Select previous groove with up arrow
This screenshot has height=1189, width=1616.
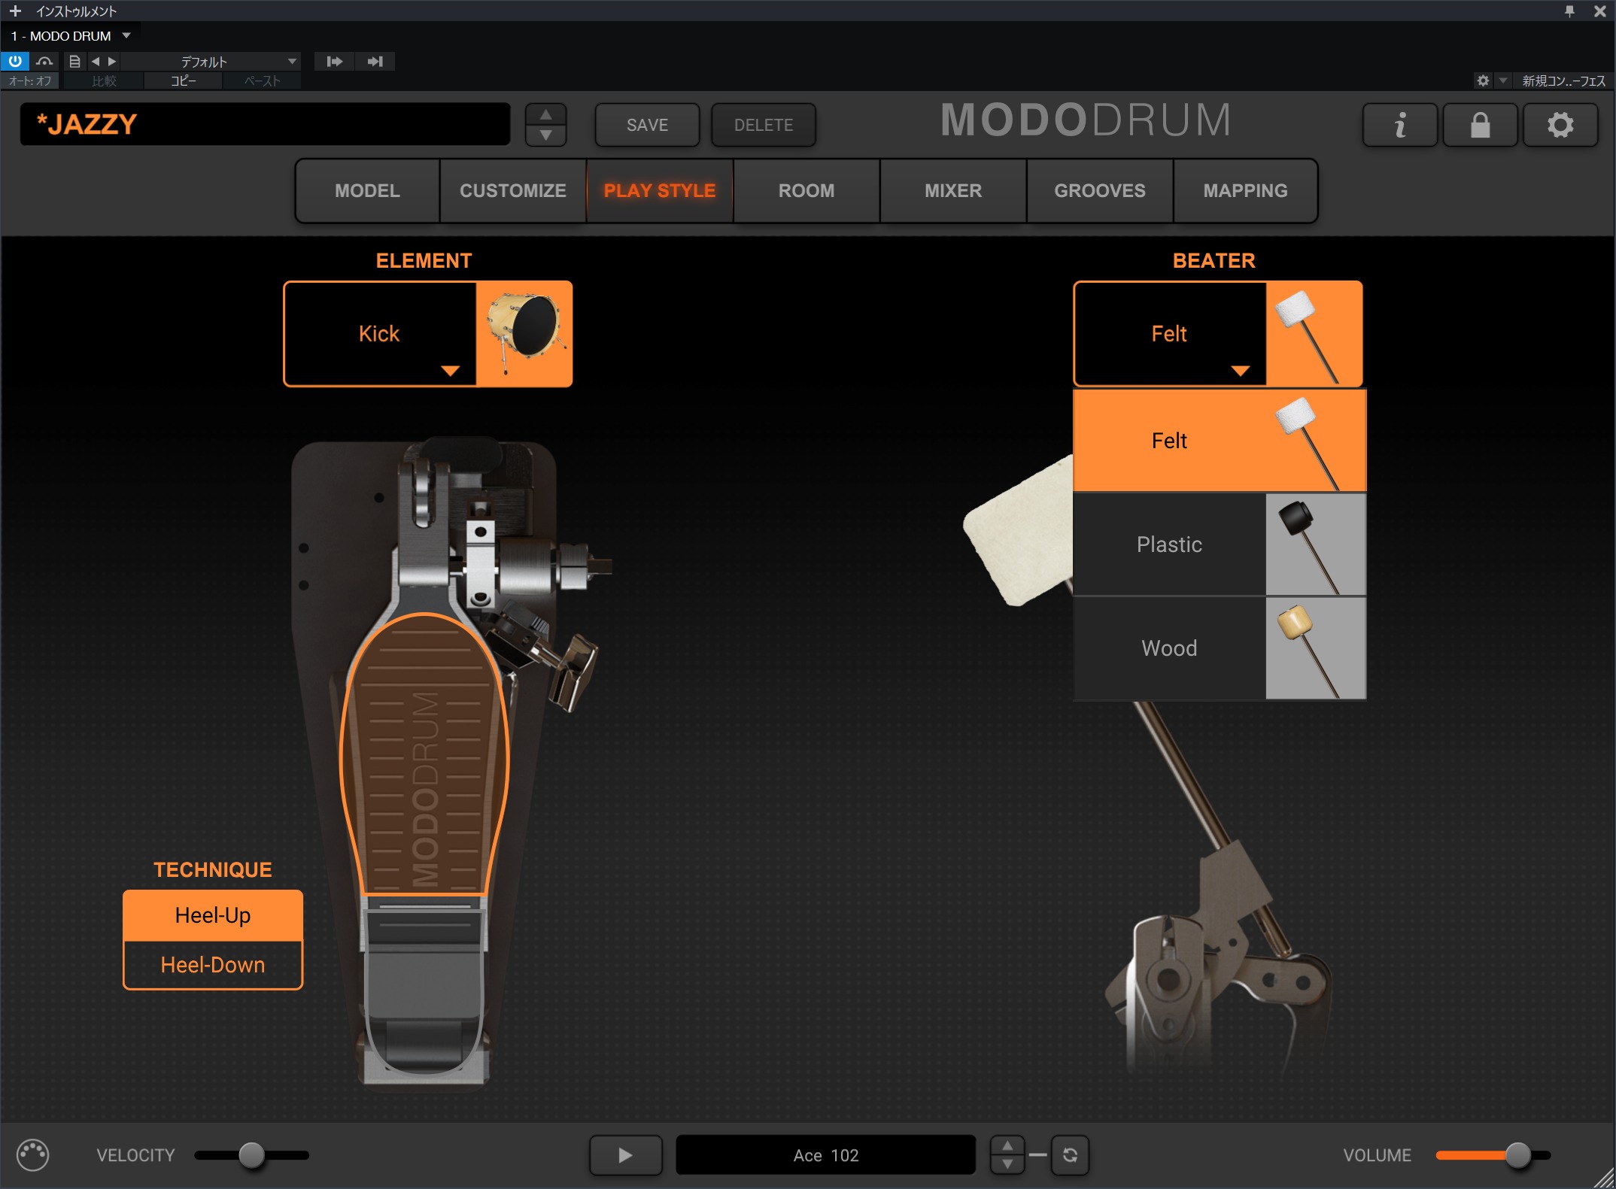(x=1007, y=1145)
